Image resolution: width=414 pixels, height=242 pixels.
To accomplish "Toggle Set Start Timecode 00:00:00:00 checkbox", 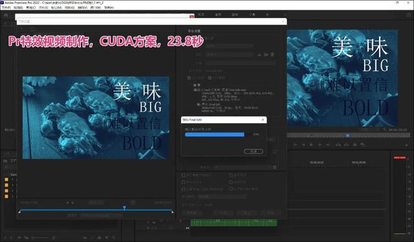I will [183, 189].
